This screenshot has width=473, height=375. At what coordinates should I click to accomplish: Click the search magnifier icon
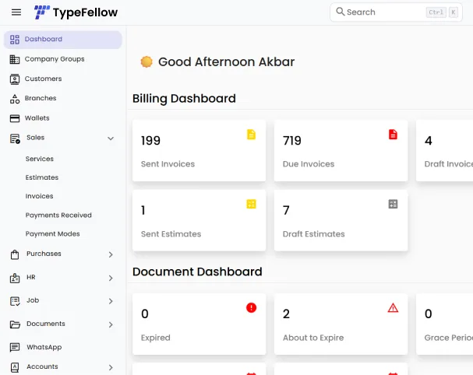(341, 12)
